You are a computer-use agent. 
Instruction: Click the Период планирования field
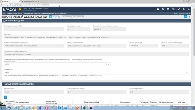point(97,46)
